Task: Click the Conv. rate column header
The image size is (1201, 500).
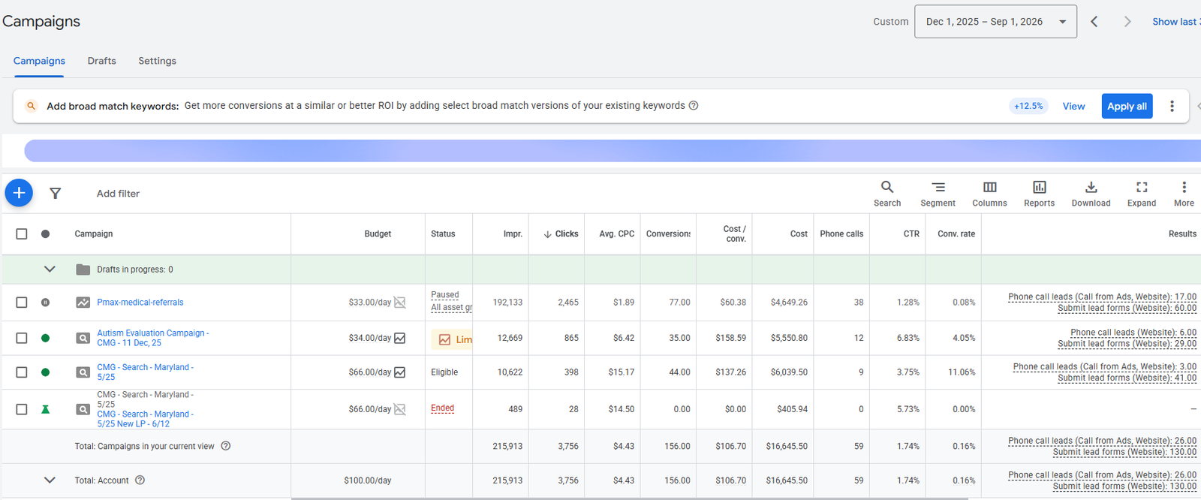Action: 956,234
